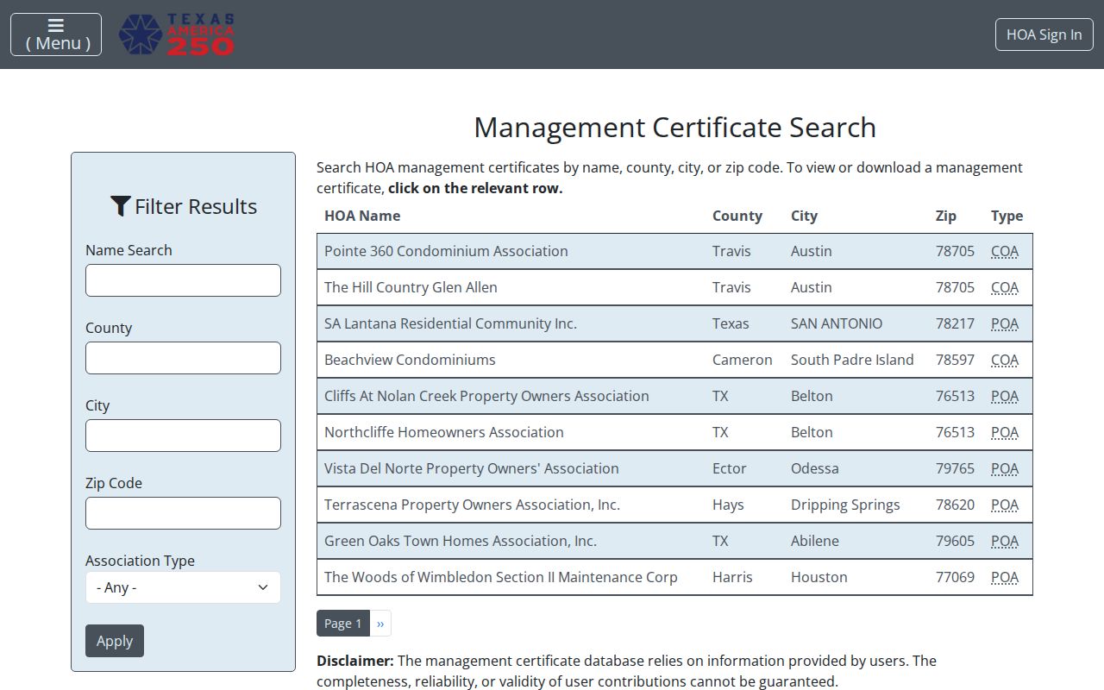Click zip code 79765 cell
Viewport: 1104px width, 690px height.
click(x=955, y=468)
